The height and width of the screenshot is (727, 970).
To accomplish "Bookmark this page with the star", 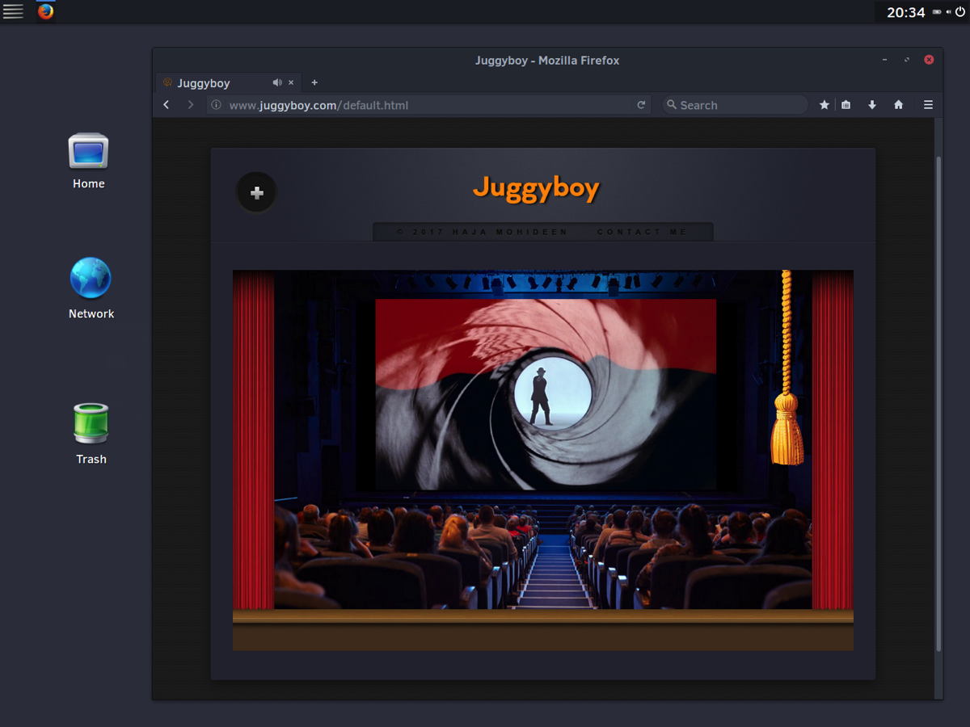I will (x=824, y=105).
